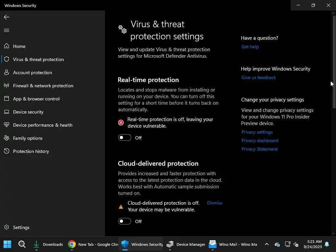
Task: Click the Protection history clock icon
Action: (x=7, y=151)
